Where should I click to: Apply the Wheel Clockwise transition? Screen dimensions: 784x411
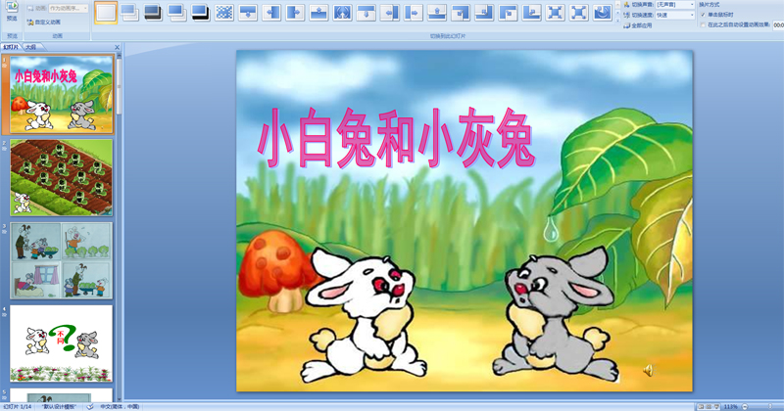point(603,13)
